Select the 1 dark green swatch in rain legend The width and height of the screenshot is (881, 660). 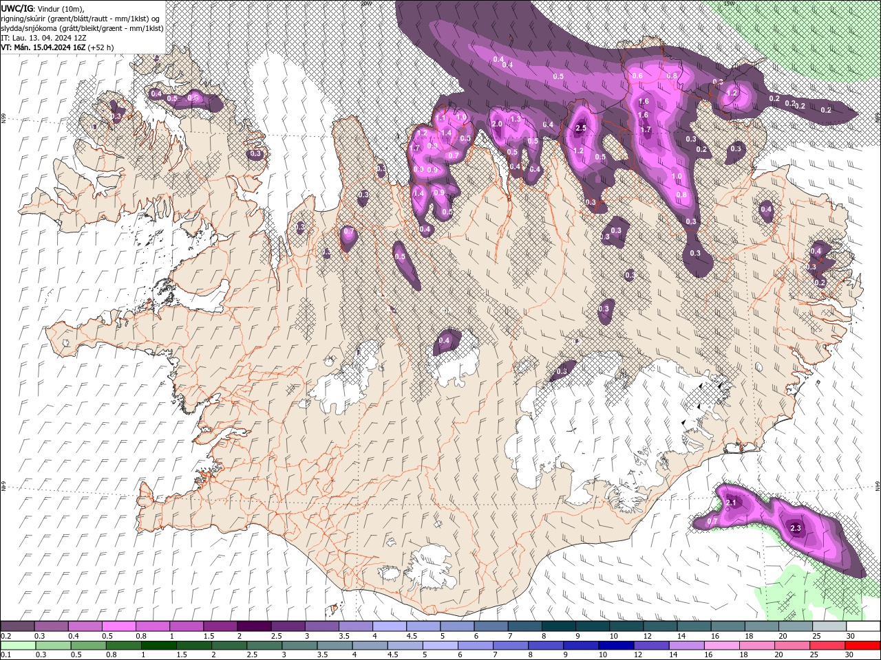click(158, 646)
